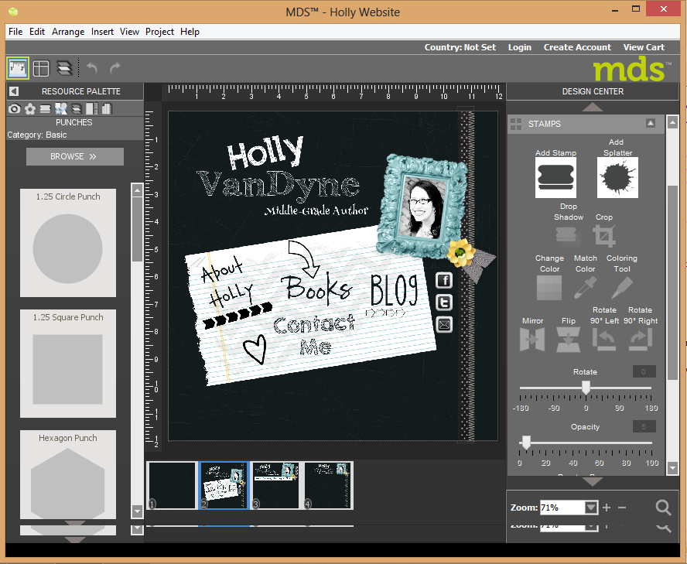This screenshot has width=687, height=564.
Task: Open the Arrange menu
Action: pyautogui.click(x=68, y=32)
